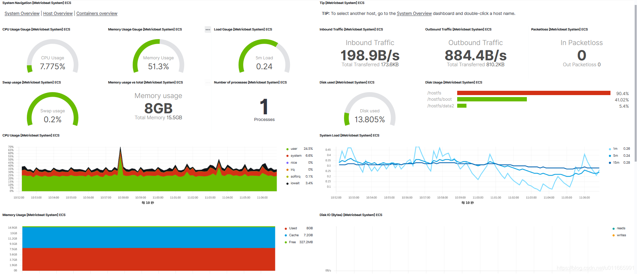This screenshot has width=637, height=274.
Task: Click the 15m System Load legend dot
Action: click(610, 163)
